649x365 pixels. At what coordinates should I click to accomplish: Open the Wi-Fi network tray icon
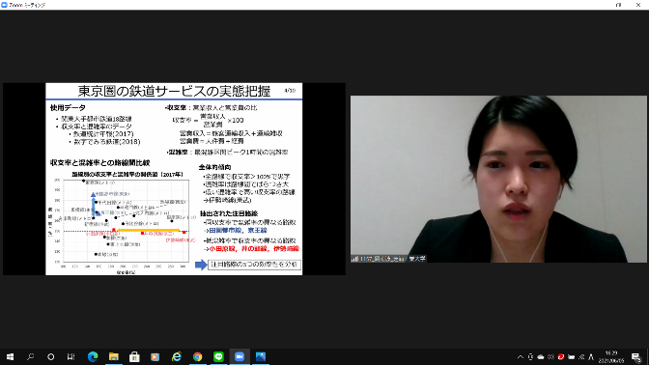click(581, 357)
